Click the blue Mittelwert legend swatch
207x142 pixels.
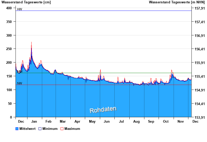17,129
